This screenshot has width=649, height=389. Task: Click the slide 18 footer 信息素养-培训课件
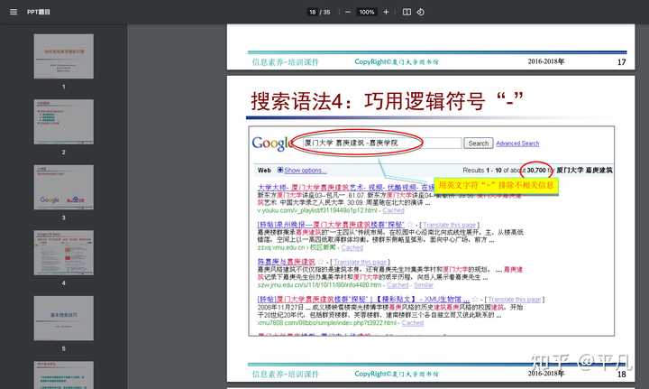pyautogui.click(x=285, y=374)
